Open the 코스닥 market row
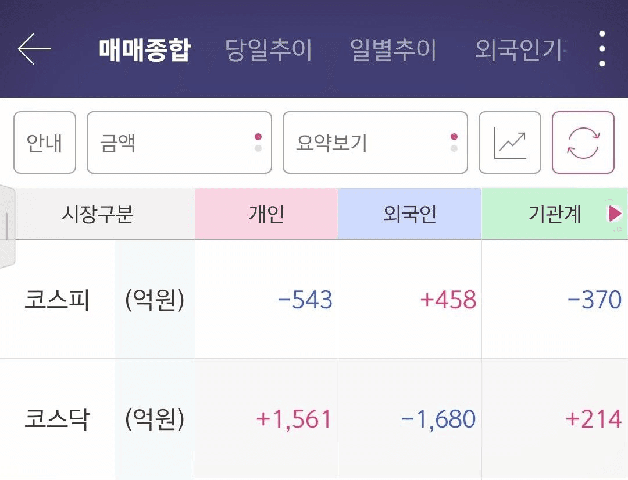The width and height of the screenshot is (628, 480). click(314, 419)
